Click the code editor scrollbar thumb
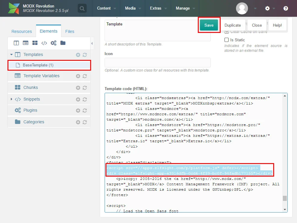297x223 pixels. (285, 198)
